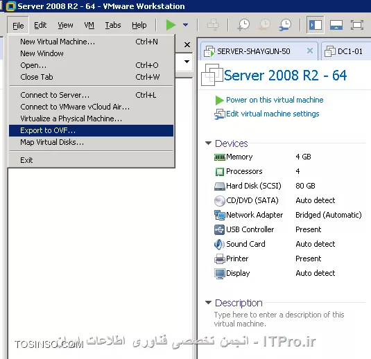Click the CD/DVD (SATA) disc icon
Screen dimensions: 371x359
(220, 201)
